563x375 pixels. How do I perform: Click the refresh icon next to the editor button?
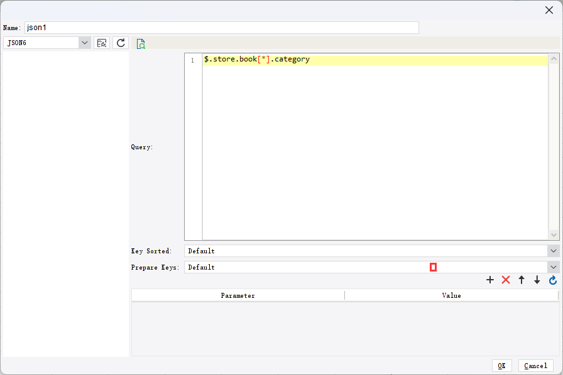pyautogui.click(x=120, y=43)
